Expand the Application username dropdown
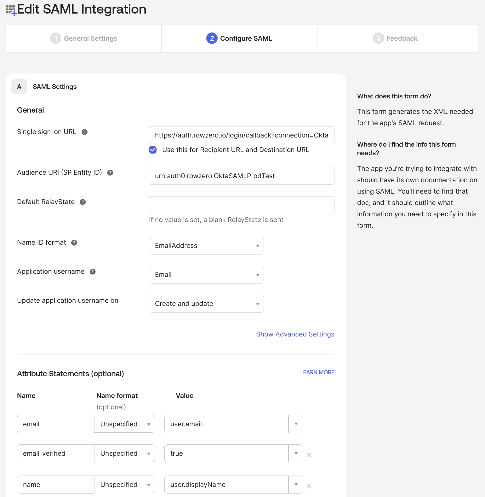485x497 pixels. coord(206,275)
